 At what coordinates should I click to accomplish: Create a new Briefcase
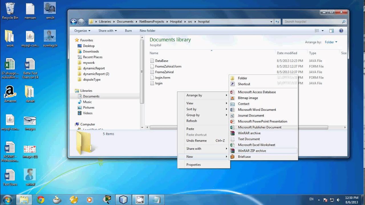[x=263, y=157]
